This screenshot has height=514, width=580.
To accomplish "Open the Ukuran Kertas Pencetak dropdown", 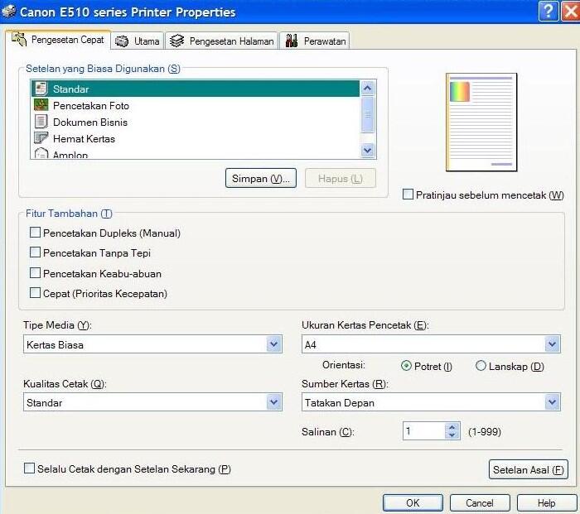I will 553,344.
